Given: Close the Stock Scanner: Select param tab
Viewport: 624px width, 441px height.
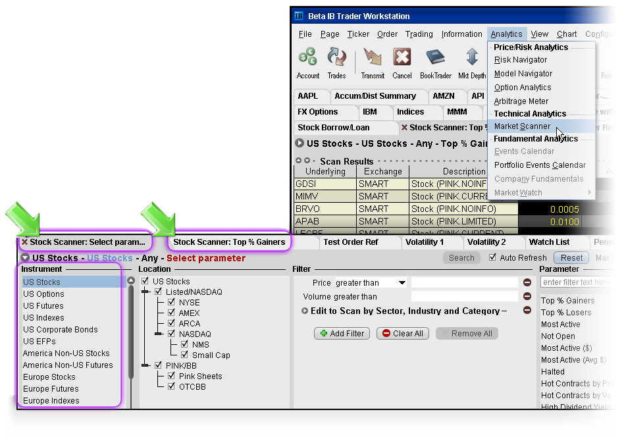Looking at the screenshot, I should 24,242.
